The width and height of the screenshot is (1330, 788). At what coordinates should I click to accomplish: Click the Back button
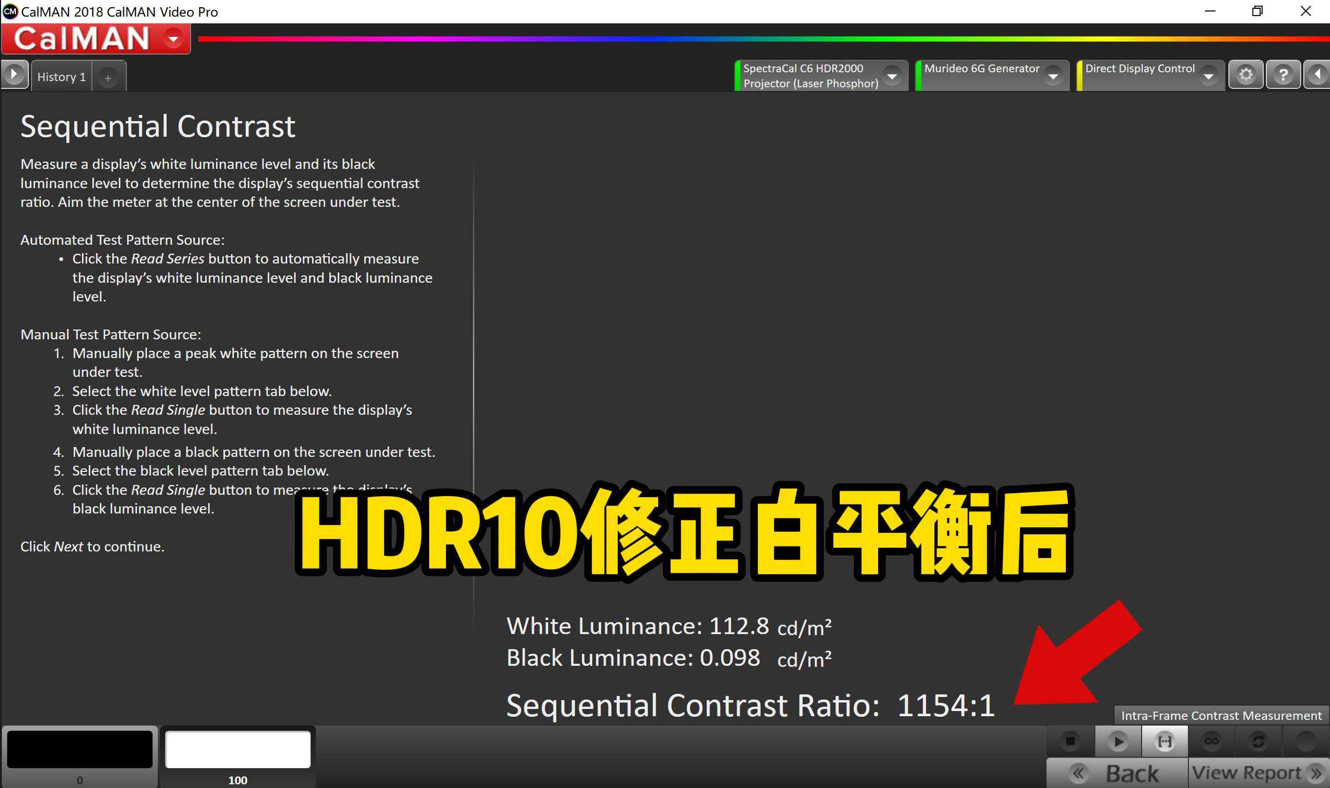click(1117, 773)
